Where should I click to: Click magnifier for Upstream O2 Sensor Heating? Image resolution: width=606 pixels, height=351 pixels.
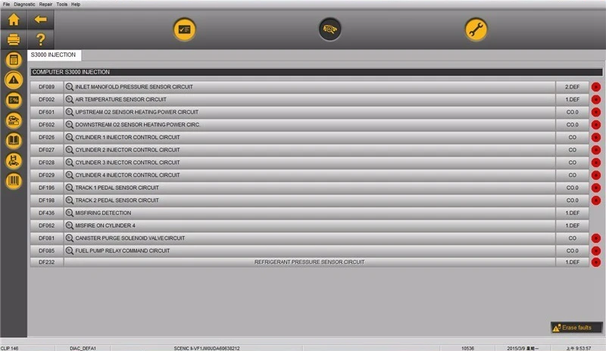(69, 112)
